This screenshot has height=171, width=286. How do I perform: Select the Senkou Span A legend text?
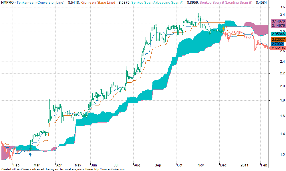tap(157, 2)
